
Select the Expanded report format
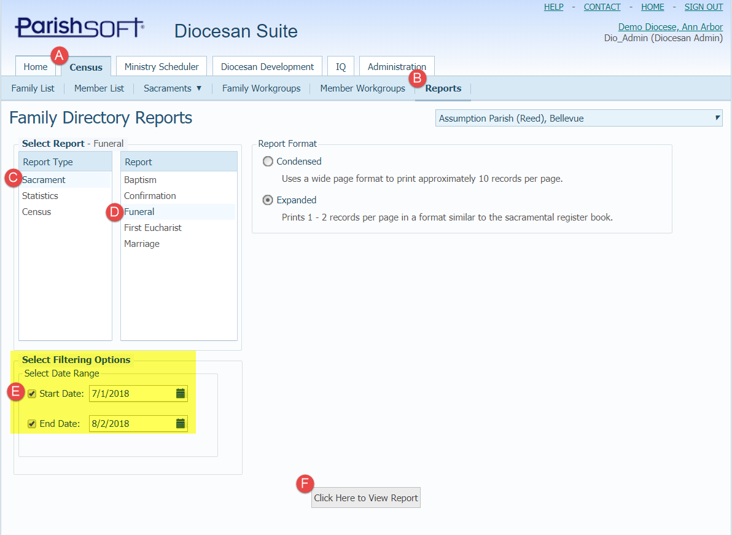pyautogui.click(x=268, y=200)
